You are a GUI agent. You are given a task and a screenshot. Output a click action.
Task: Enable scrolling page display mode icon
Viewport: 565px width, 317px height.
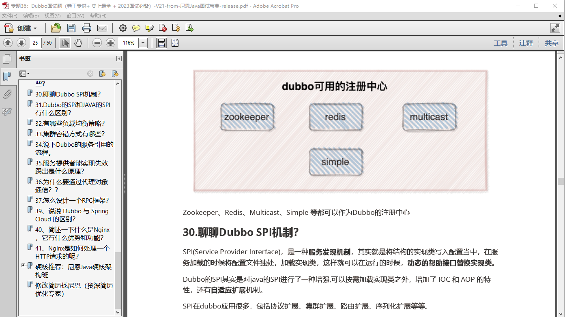tap(161, 43)
